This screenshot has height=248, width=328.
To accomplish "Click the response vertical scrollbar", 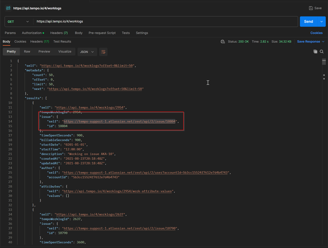I will click(324, 143).
